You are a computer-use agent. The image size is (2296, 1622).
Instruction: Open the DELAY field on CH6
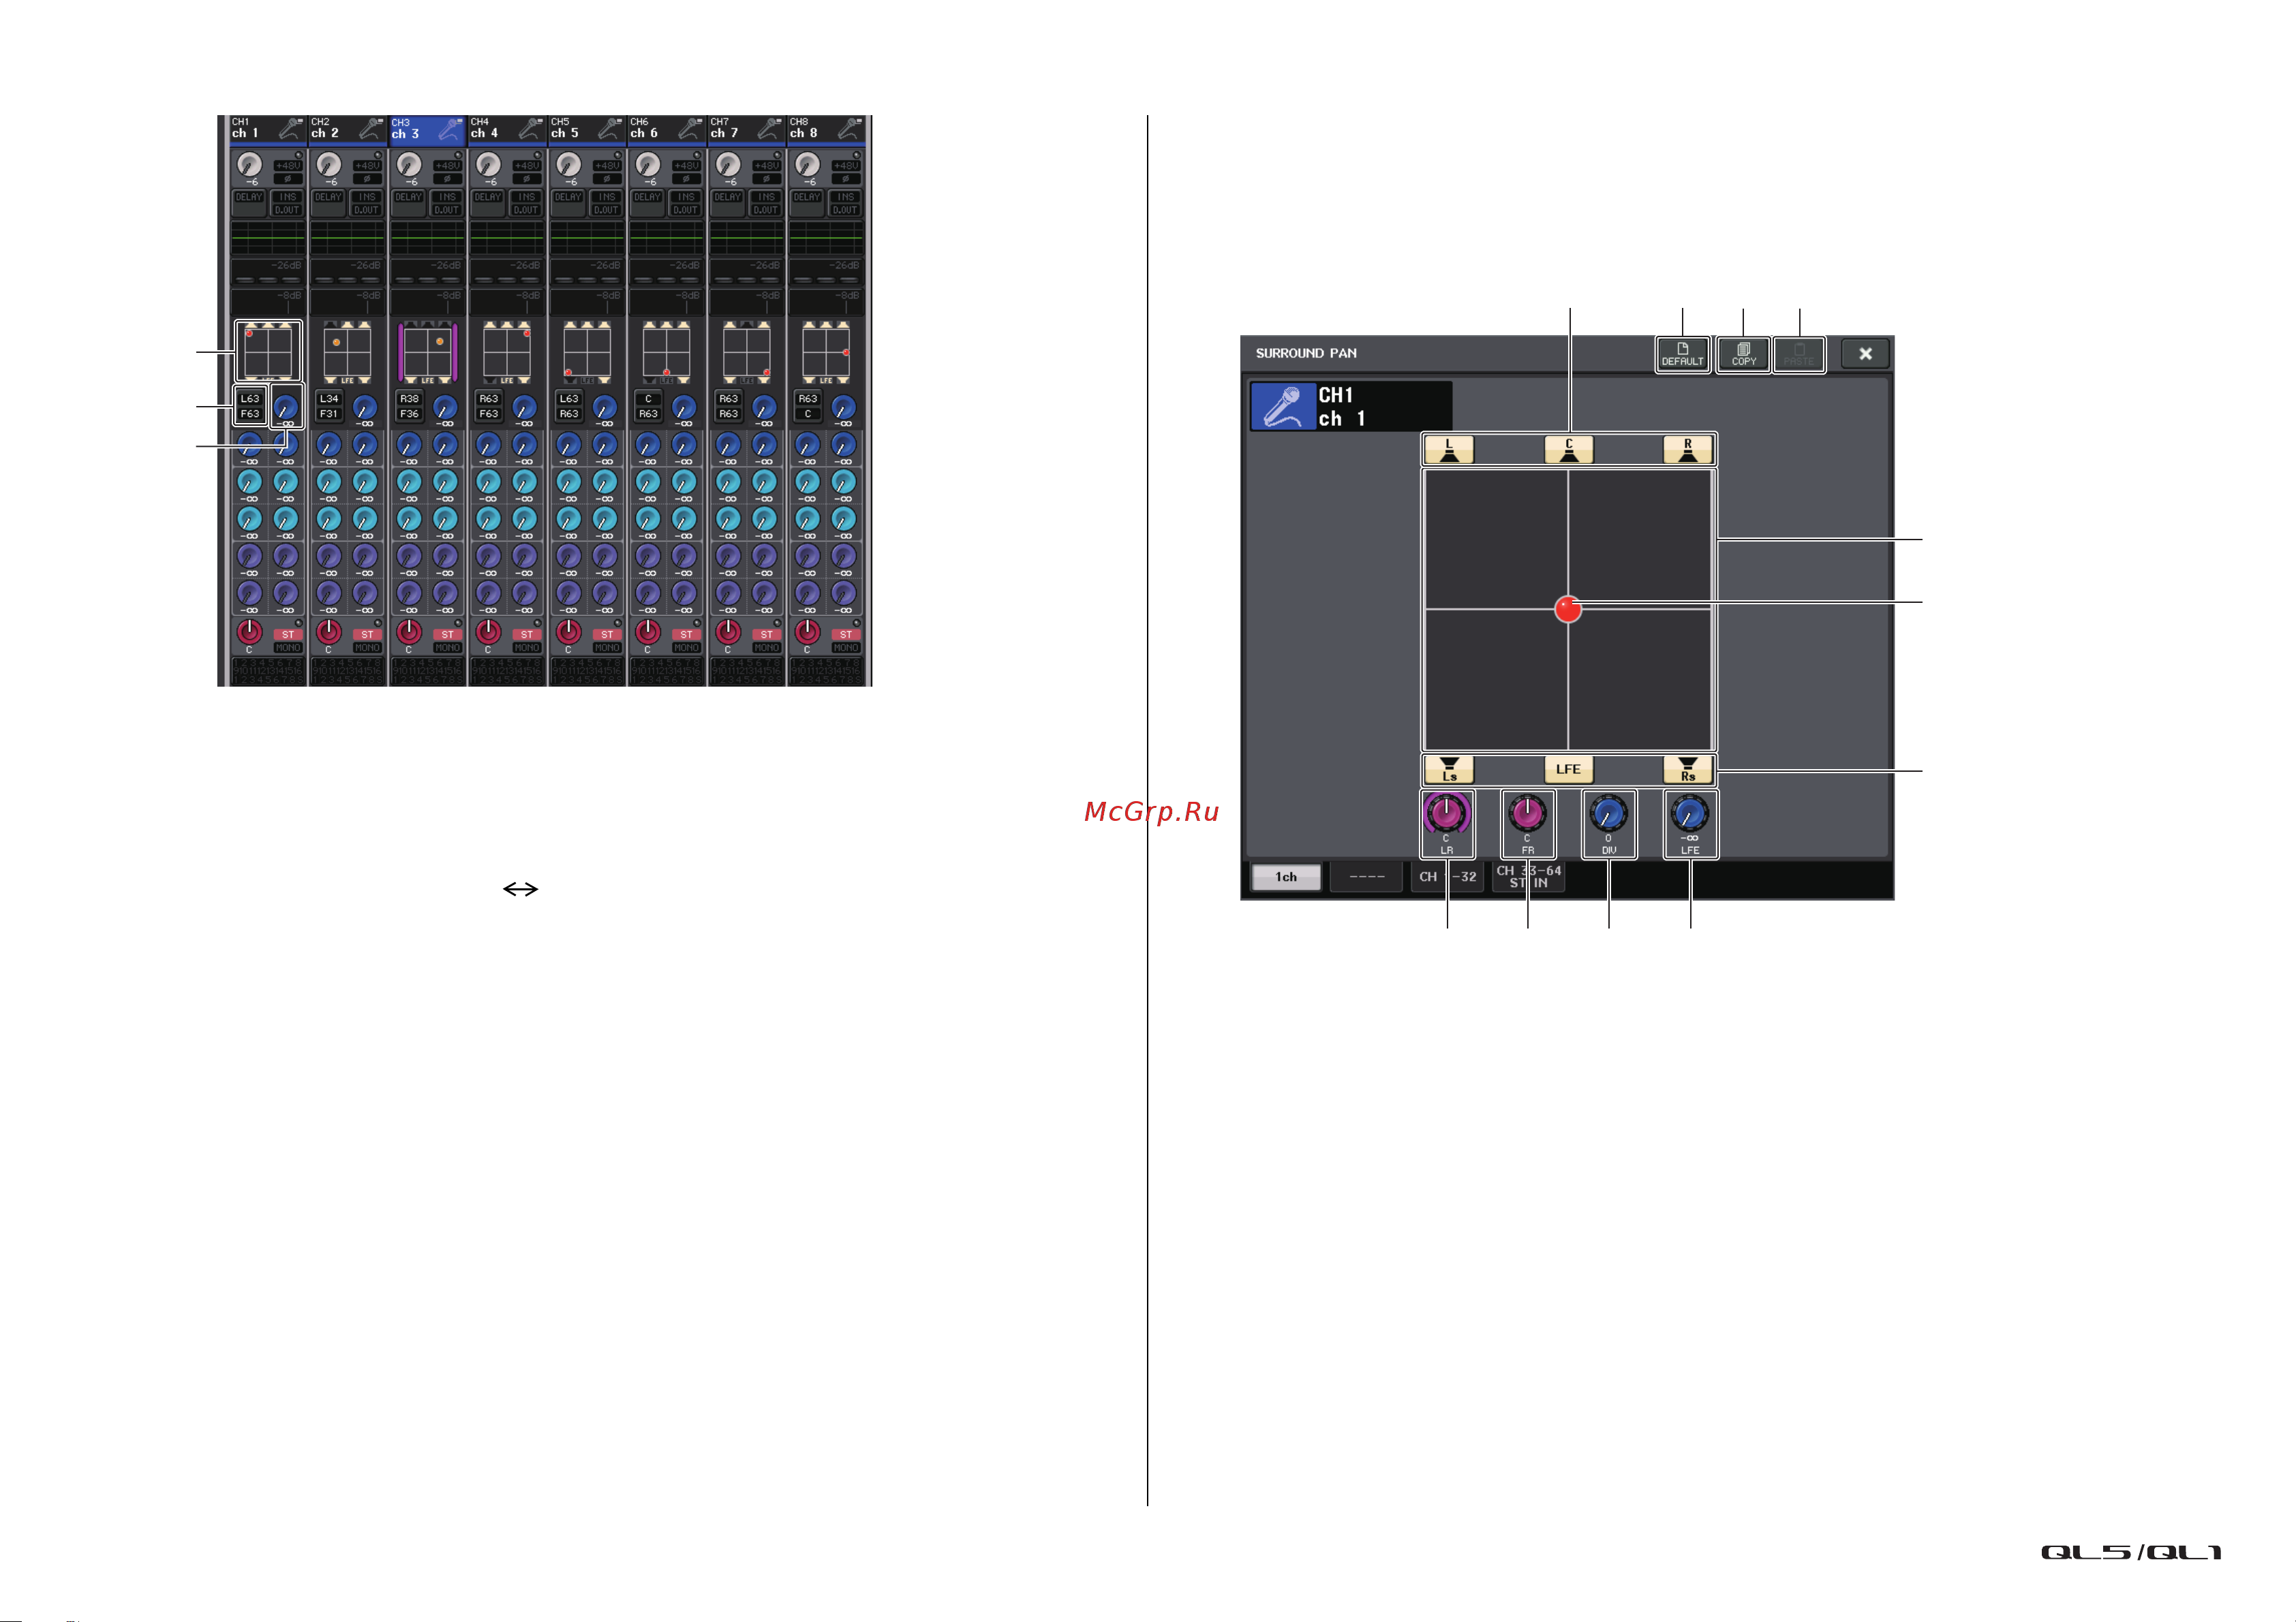[x=647, y=203]
